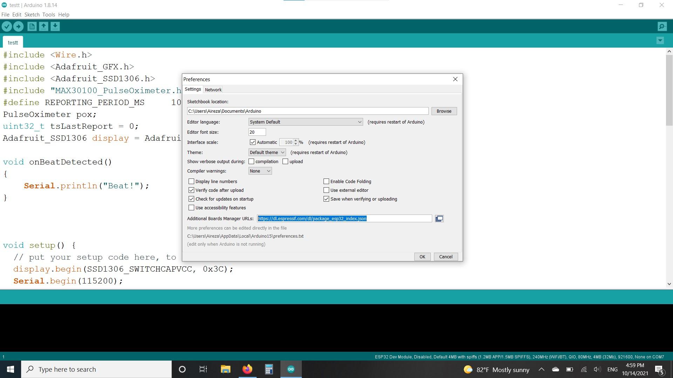This screenshot has height=378, width=673.
Task: Toggle Display line numbers checkbox
Action: point(191,181)
